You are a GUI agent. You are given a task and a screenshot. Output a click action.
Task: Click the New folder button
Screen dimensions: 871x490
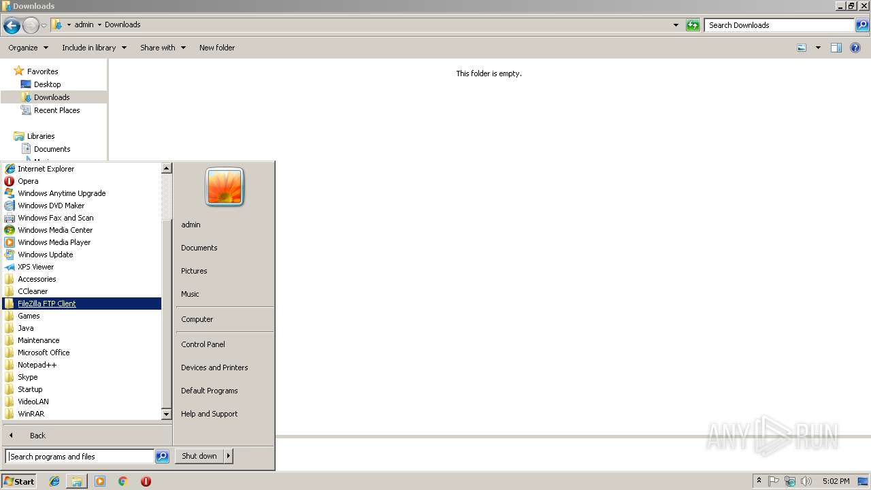pyautogui.click(x=217, y=48)
